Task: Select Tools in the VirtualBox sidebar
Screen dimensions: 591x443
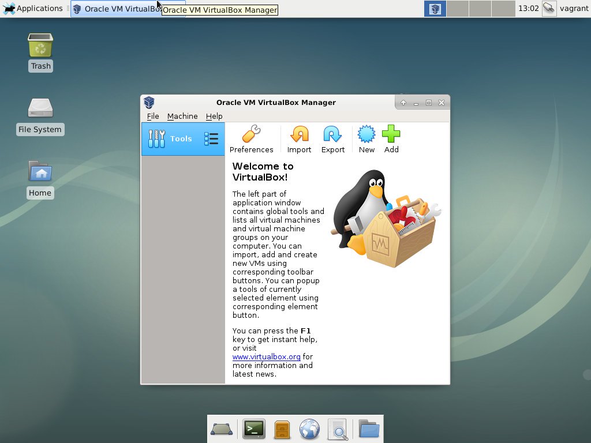Action: coord(175,138)
